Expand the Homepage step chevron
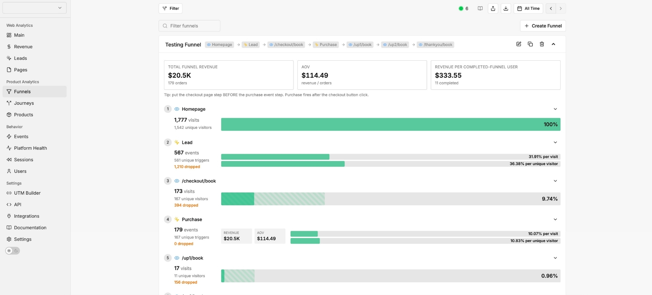Viewport: 652px width, 295px height. (x=555, y=109)
